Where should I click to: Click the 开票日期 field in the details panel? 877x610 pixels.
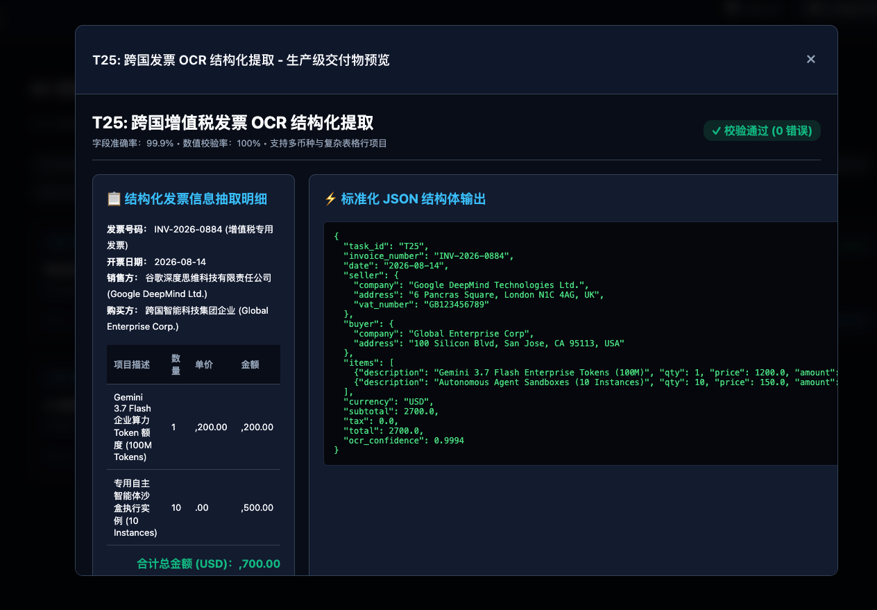tap(156, 262)
